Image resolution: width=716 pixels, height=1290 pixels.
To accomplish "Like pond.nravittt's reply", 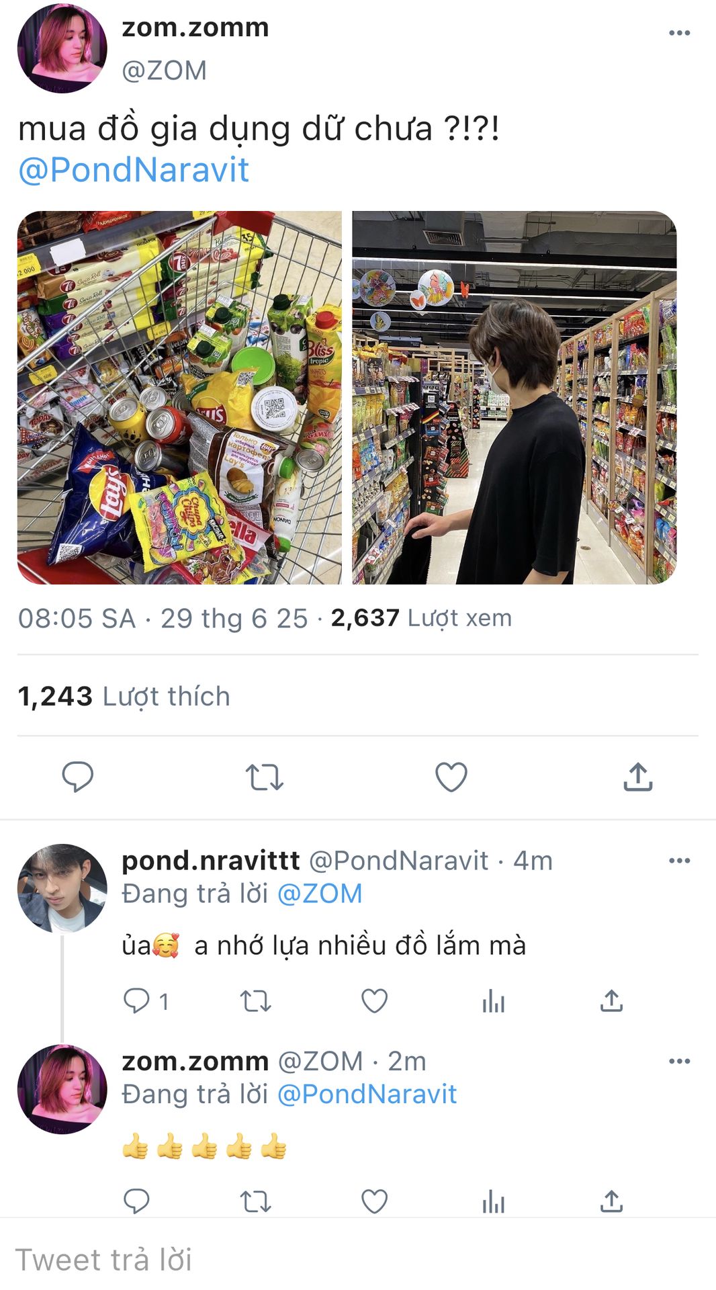I will pyautogui.click(x=374, y=1001).
